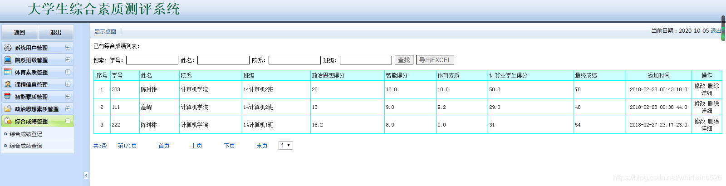Open the 系统用户管理 menu
This screenshot has height=186, width=726.
[38, 48]
